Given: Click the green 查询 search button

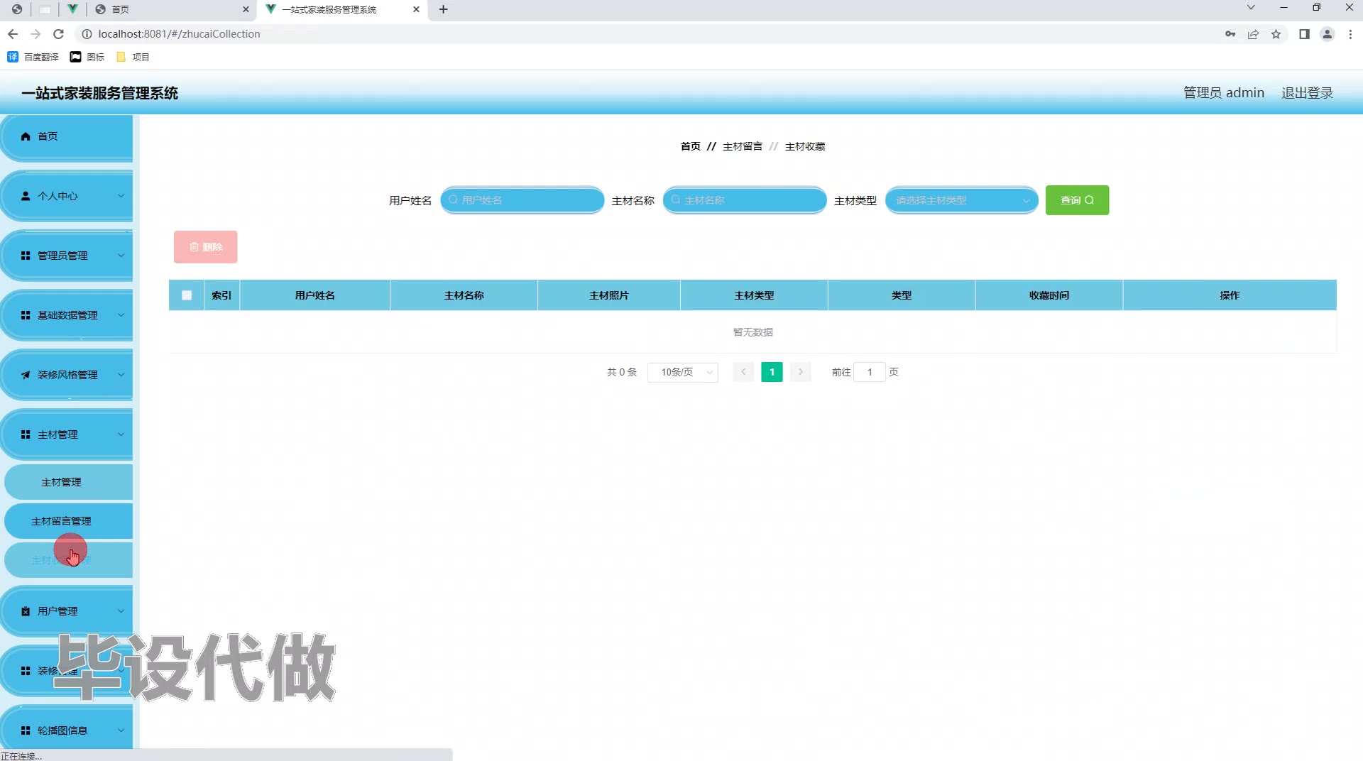Looking at the screenshot, I should click(1077, 200).
